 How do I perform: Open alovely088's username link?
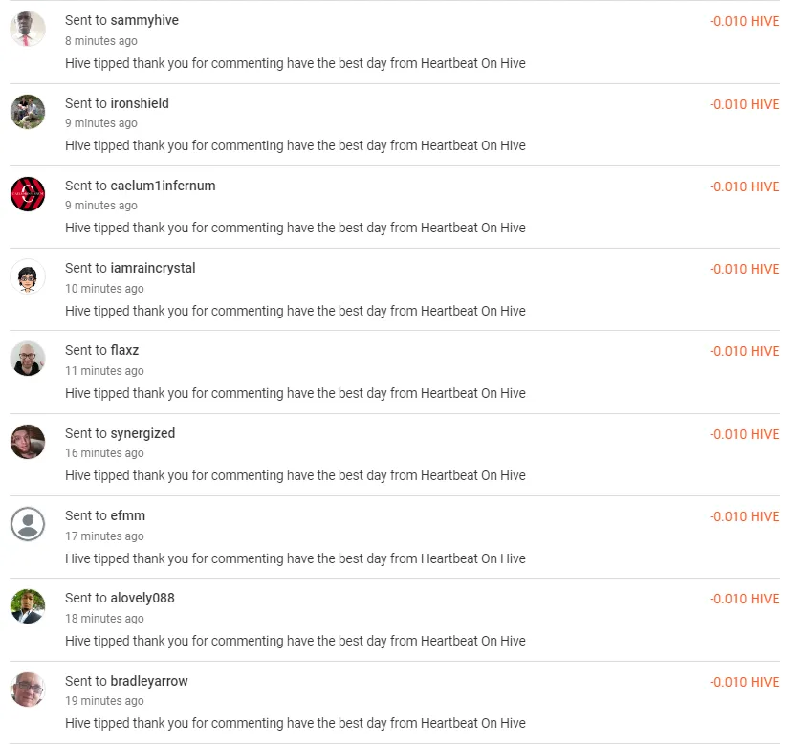pyautogui.click(x=143, y=598)
